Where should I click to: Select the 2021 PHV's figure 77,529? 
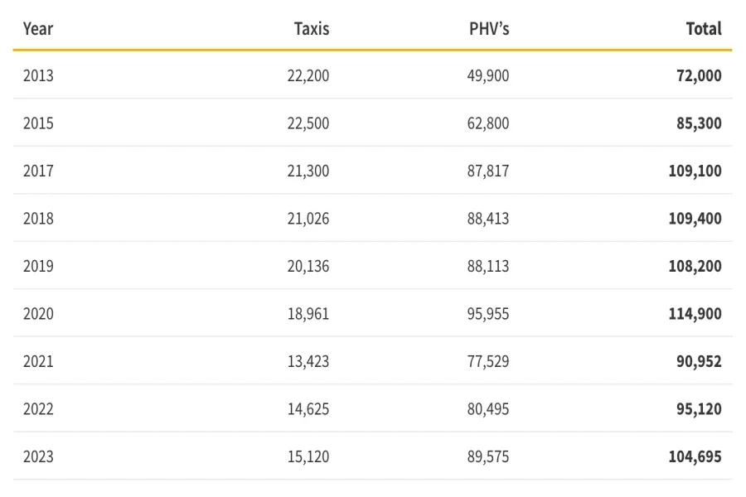tap(488, 362)
